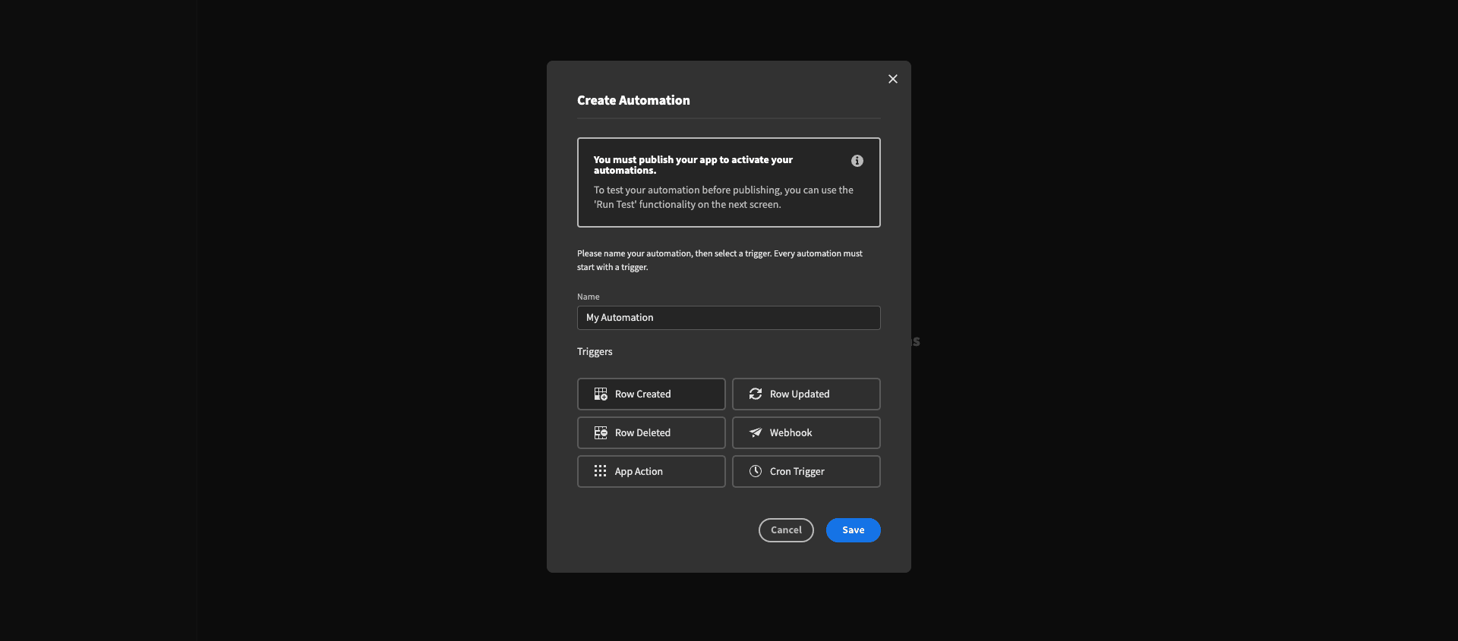Save the new automation

pos(854,530)
